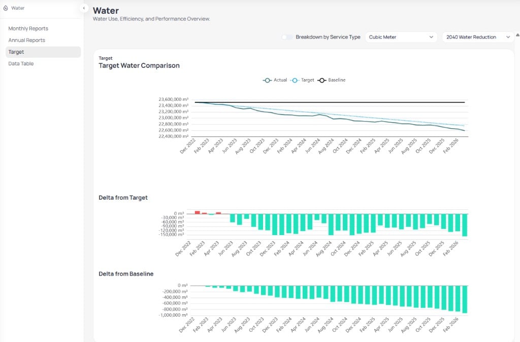Select the Target menu item
Screen dimensions: 520x342
pos(43,52)
